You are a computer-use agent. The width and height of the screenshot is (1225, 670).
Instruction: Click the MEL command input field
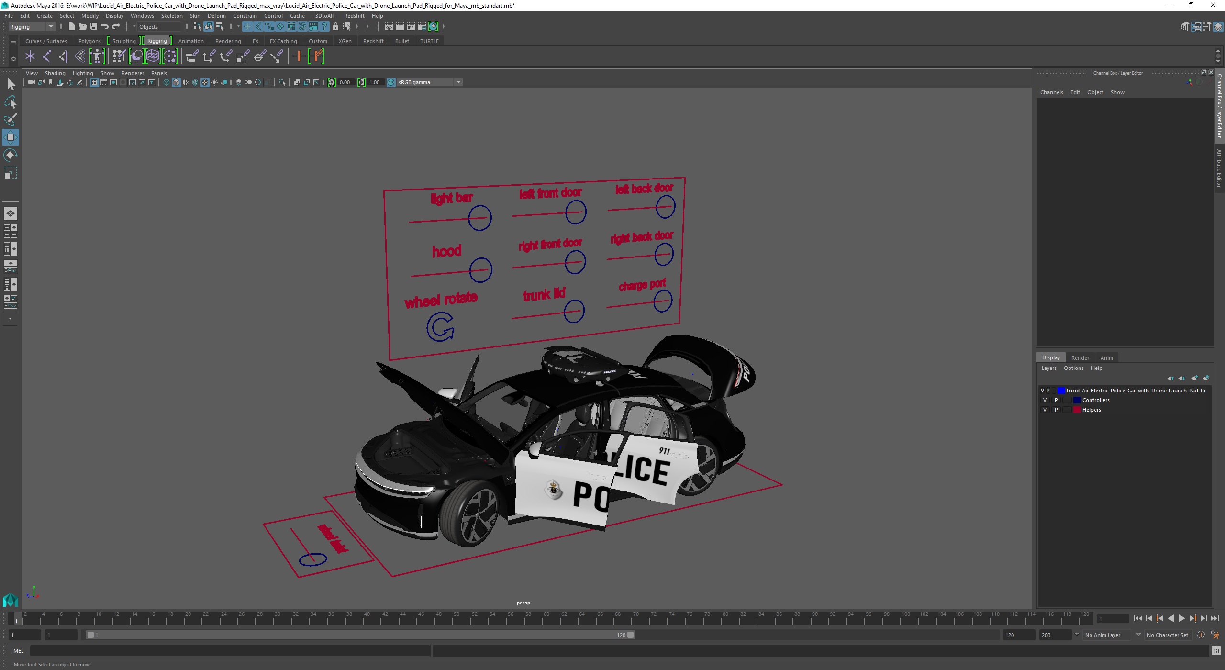(x=230, y=651)
